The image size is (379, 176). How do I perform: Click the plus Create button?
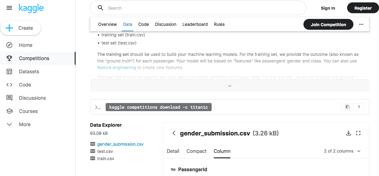(x=20, y=28)
